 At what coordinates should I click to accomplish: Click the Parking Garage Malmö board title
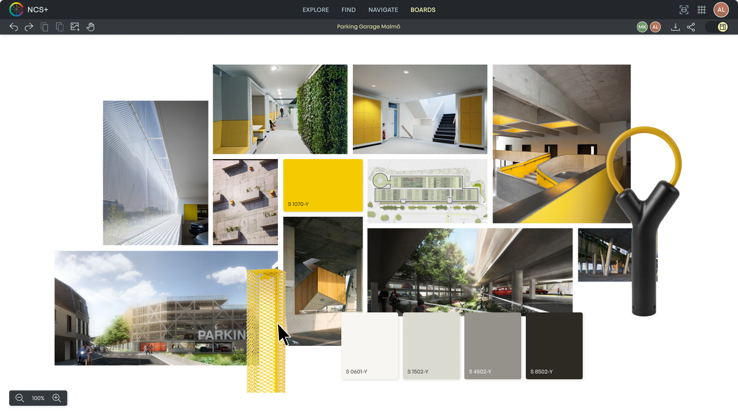368,27
